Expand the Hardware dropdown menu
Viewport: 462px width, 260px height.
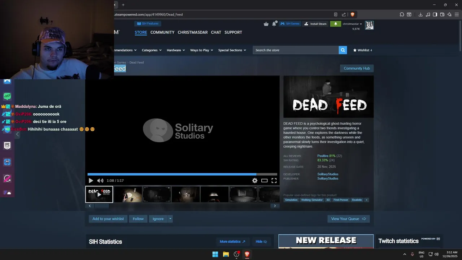176,50
